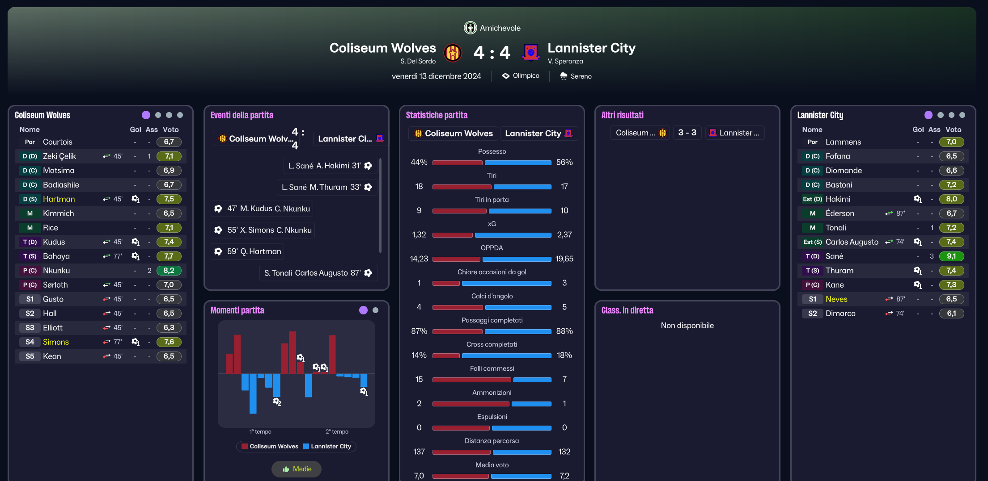Click the Coliseum Wolves club crest in header

point(453,53)
